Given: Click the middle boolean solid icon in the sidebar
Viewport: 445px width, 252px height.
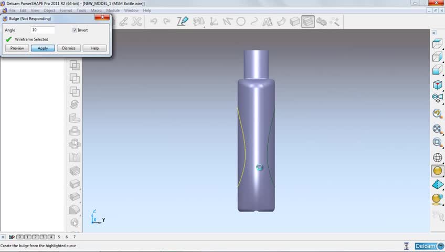Looking at the screenshot, I should [x=75, y=78].
